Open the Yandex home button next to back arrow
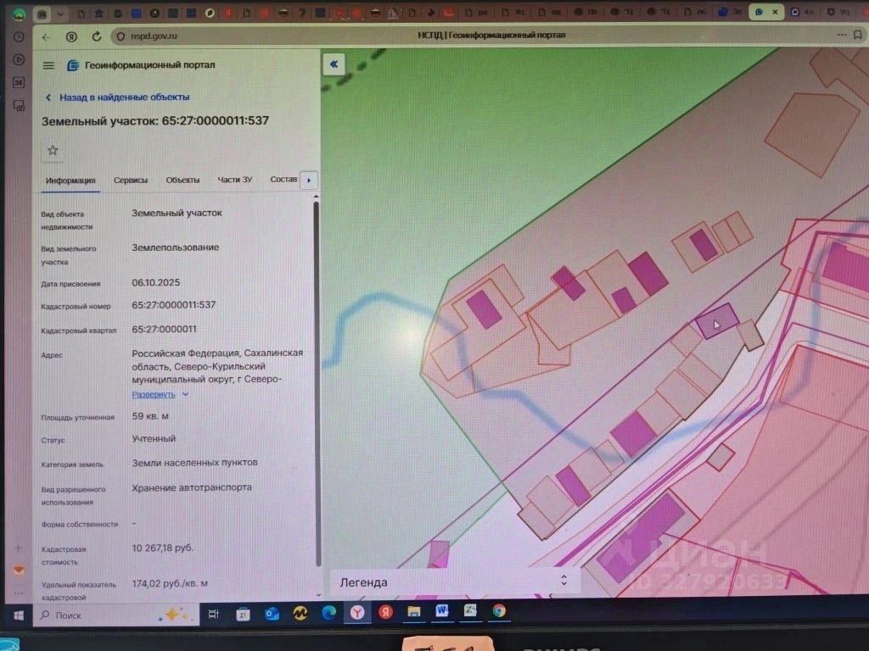The height and width of the screenshot is (651, 869). 71,36
